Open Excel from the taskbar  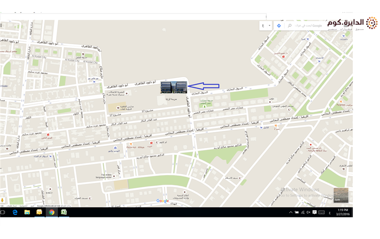(64, 212)
